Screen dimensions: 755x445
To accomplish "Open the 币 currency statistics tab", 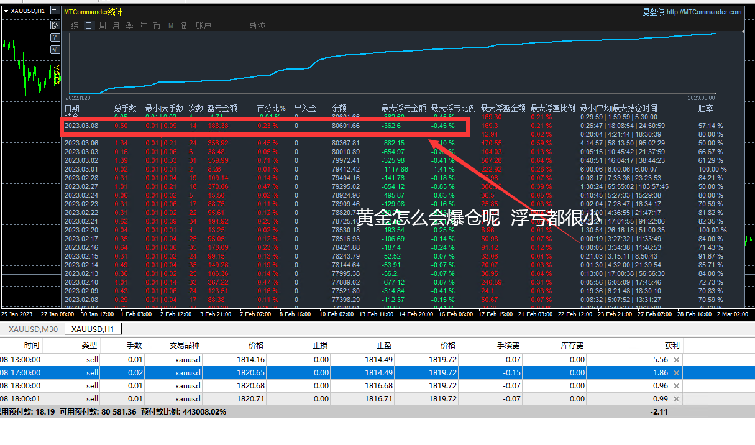I will point(157,25).
